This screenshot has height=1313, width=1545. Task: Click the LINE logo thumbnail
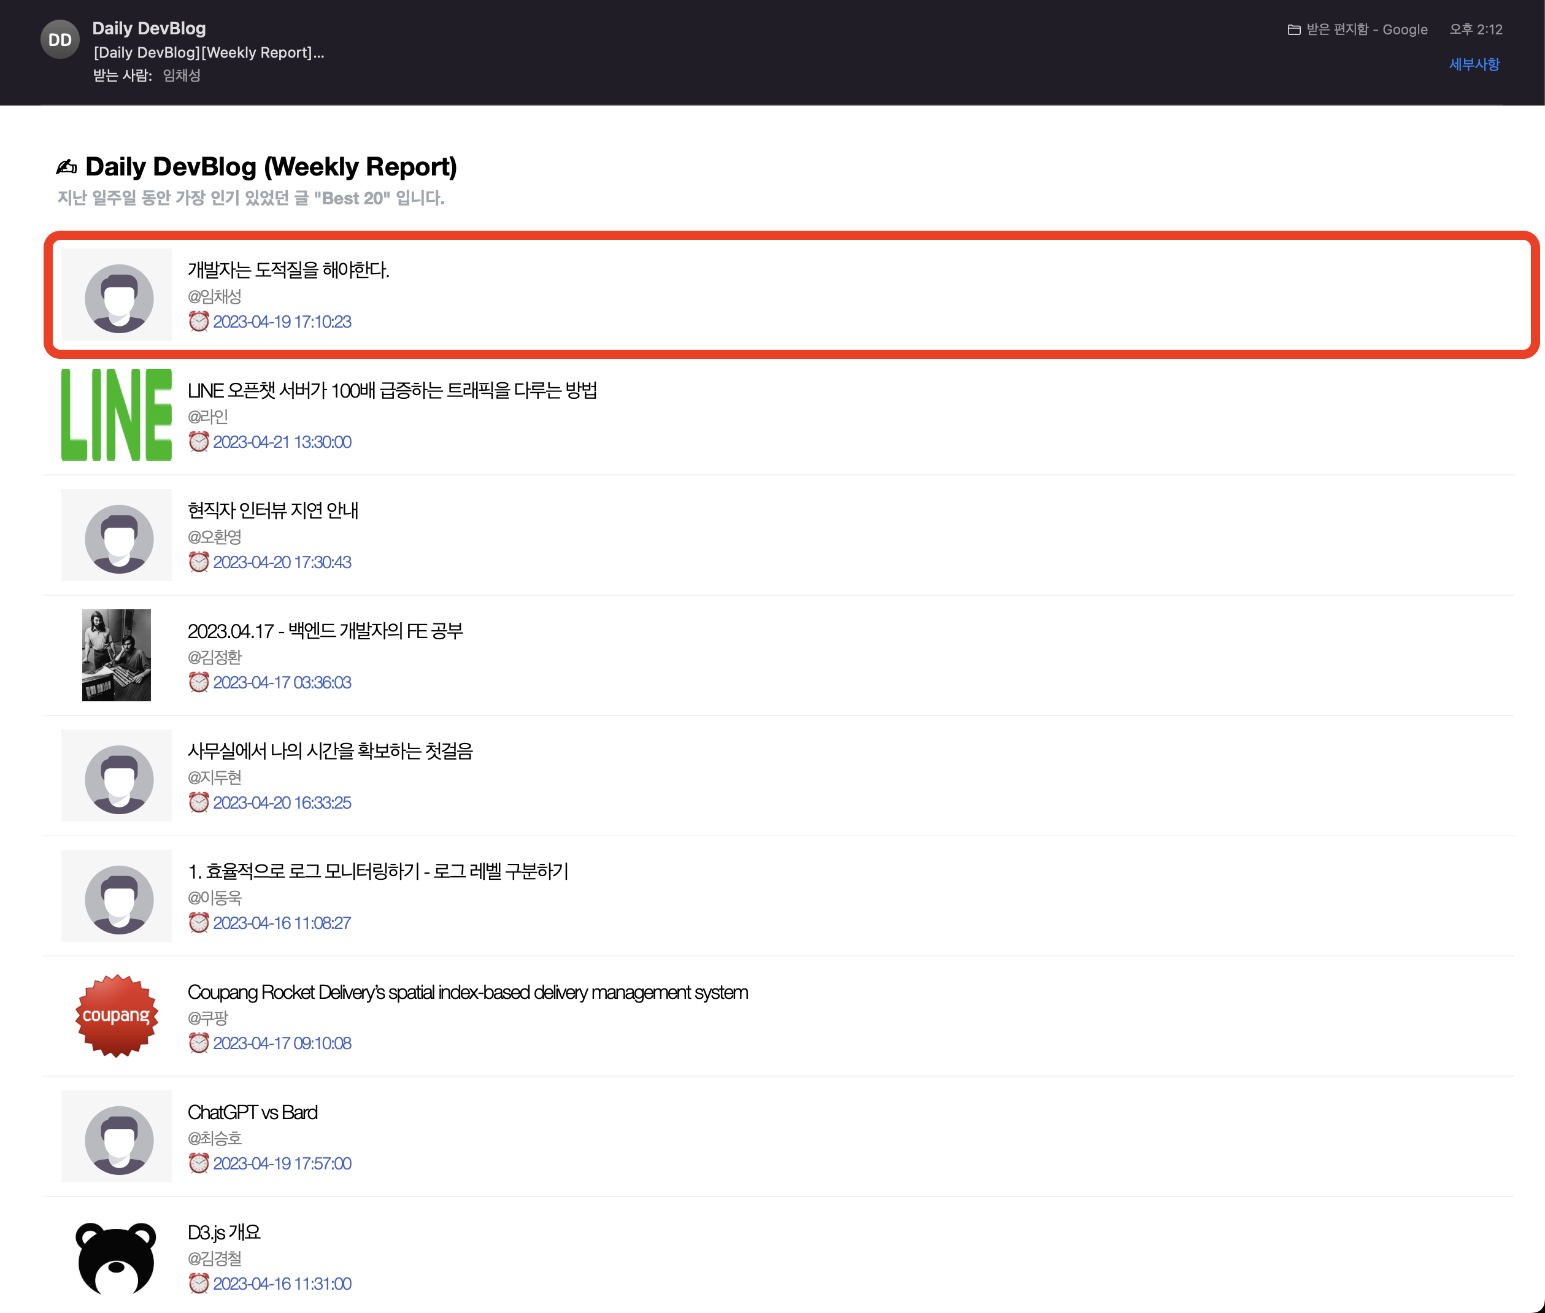point(116,415)
